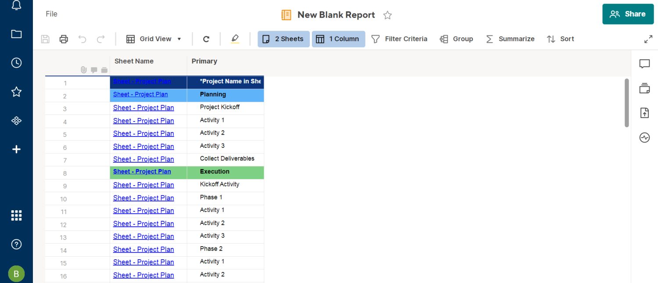Toggle full screen expand view
The image size is (658, 283).
pyautogui.click(x=648, y=39)
